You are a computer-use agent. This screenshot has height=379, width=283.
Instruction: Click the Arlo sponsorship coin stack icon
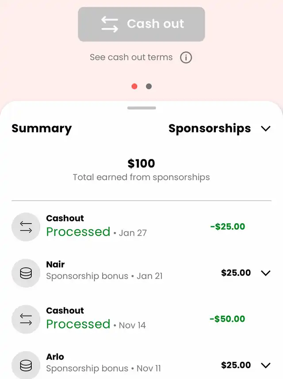click(x=26, y=365)
